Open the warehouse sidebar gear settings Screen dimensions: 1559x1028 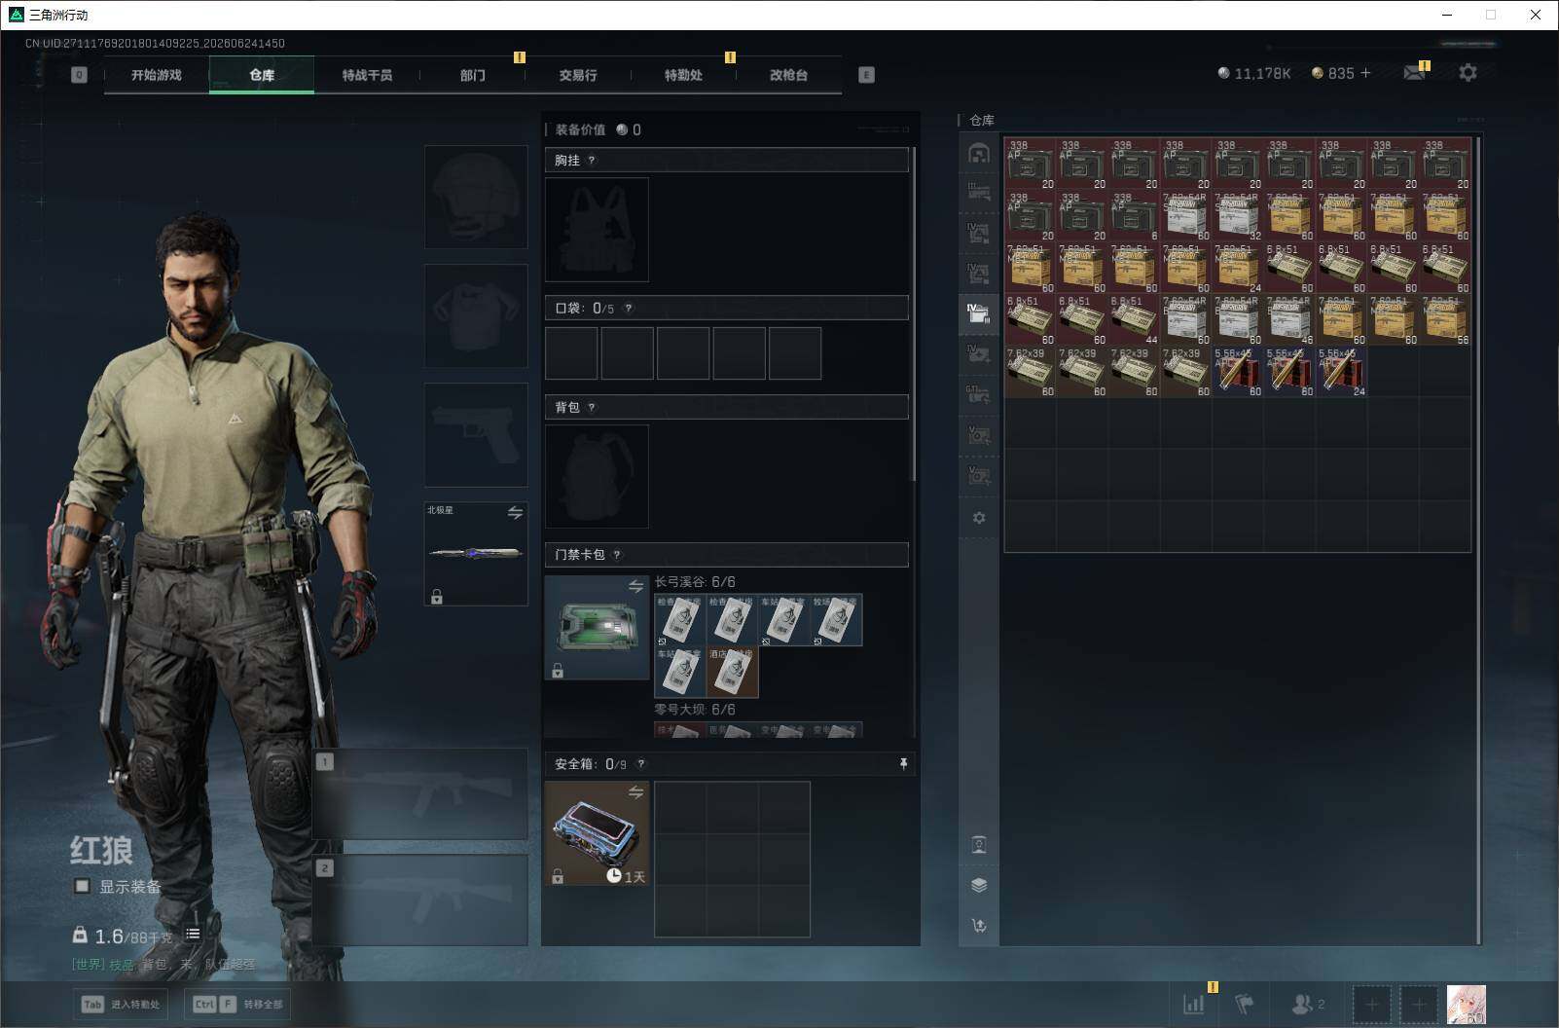pyautogui.click(x=979, y=518)
